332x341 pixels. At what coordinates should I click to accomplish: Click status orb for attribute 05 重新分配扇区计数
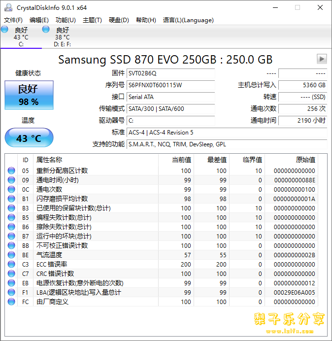pos(11,170)
